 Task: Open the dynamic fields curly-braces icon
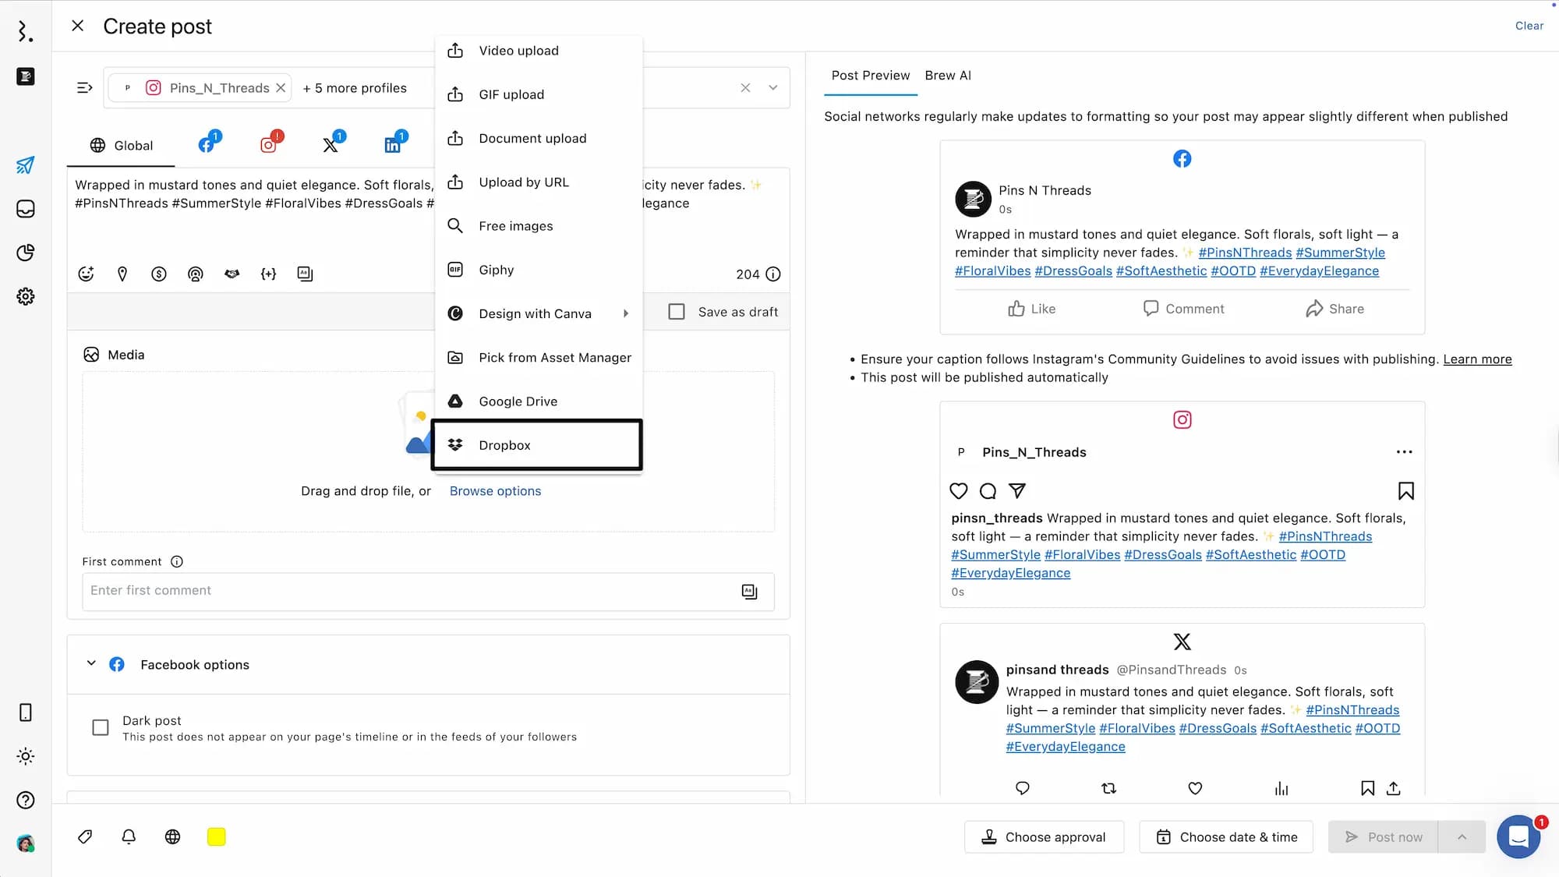268,274
